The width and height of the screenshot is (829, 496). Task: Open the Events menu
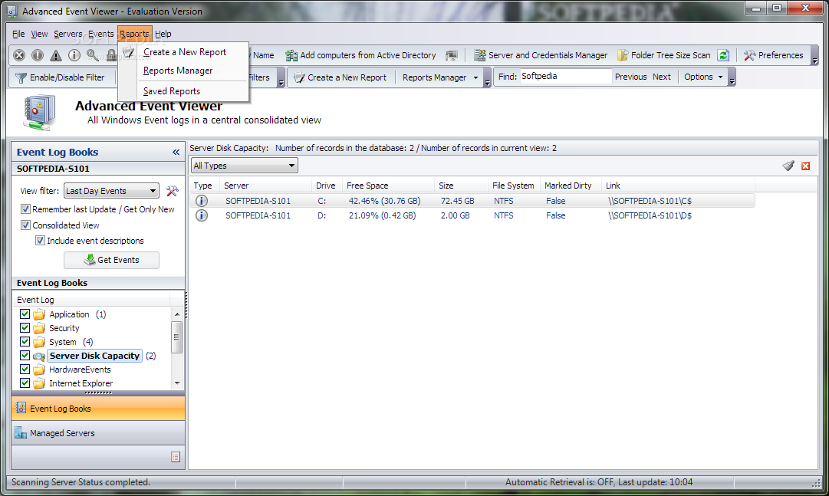pos(100,34)
